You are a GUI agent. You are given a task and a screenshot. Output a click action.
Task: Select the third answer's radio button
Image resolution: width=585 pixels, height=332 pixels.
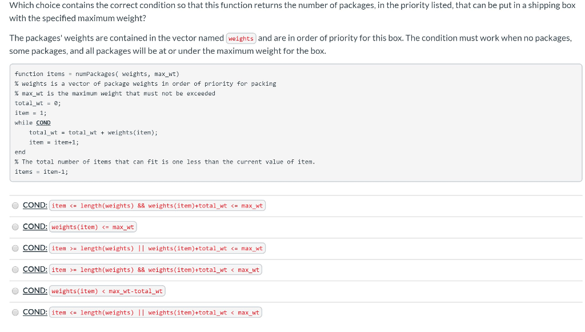(15, 247)
